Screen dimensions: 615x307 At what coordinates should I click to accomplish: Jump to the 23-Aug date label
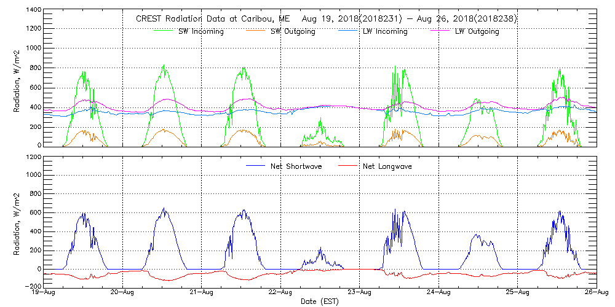point(360,292)
